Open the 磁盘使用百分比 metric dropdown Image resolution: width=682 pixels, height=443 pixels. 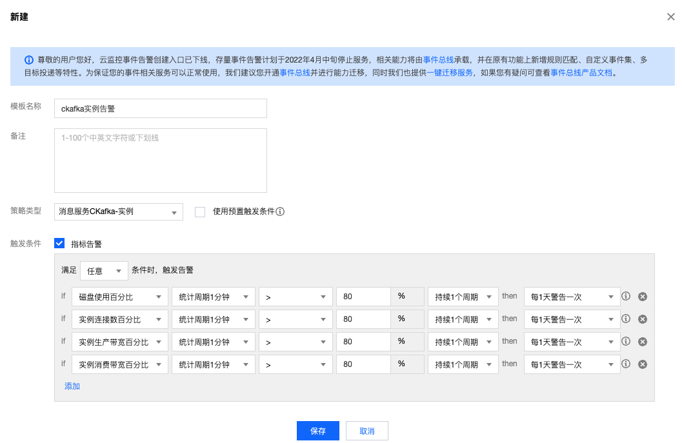119,297
